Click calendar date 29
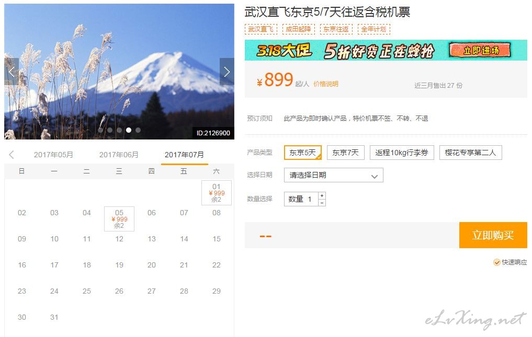Image resolution: width=532 pixels, height=337 pixels. [x=217, y=291]
